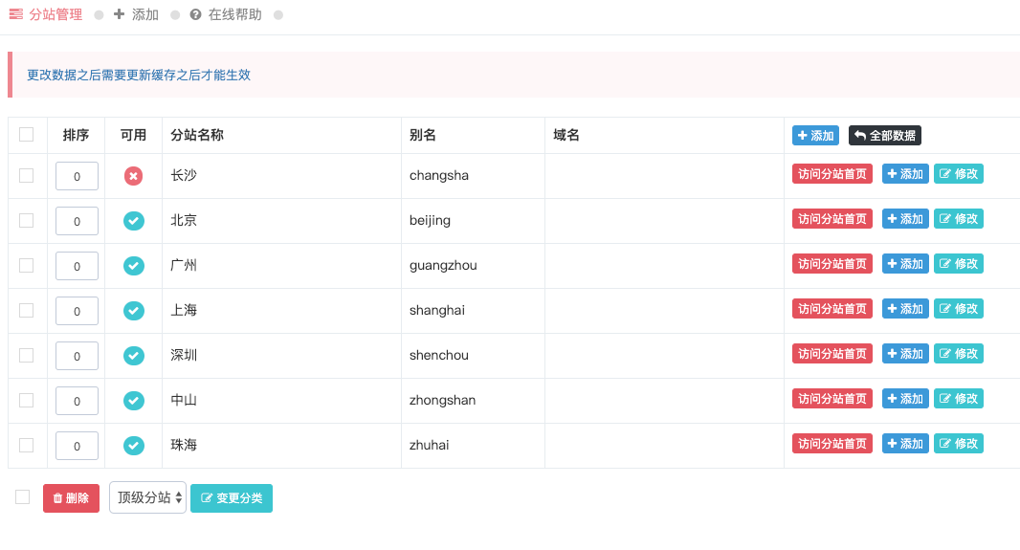Focus the sort order field for 中山
This screenshot has height=550, width=1020.
pyautogui.click(x=77, y=401)
